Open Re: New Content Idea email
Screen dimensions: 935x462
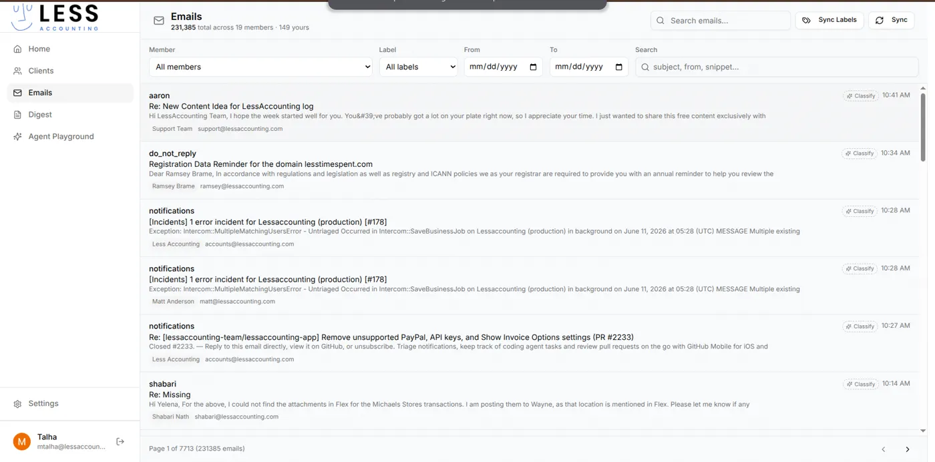[x=231, y=106]
